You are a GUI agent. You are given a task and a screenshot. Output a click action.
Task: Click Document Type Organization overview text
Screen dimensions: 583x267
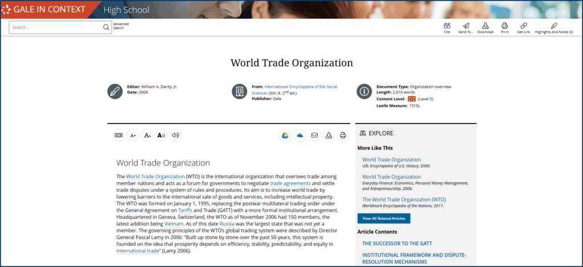413,87
